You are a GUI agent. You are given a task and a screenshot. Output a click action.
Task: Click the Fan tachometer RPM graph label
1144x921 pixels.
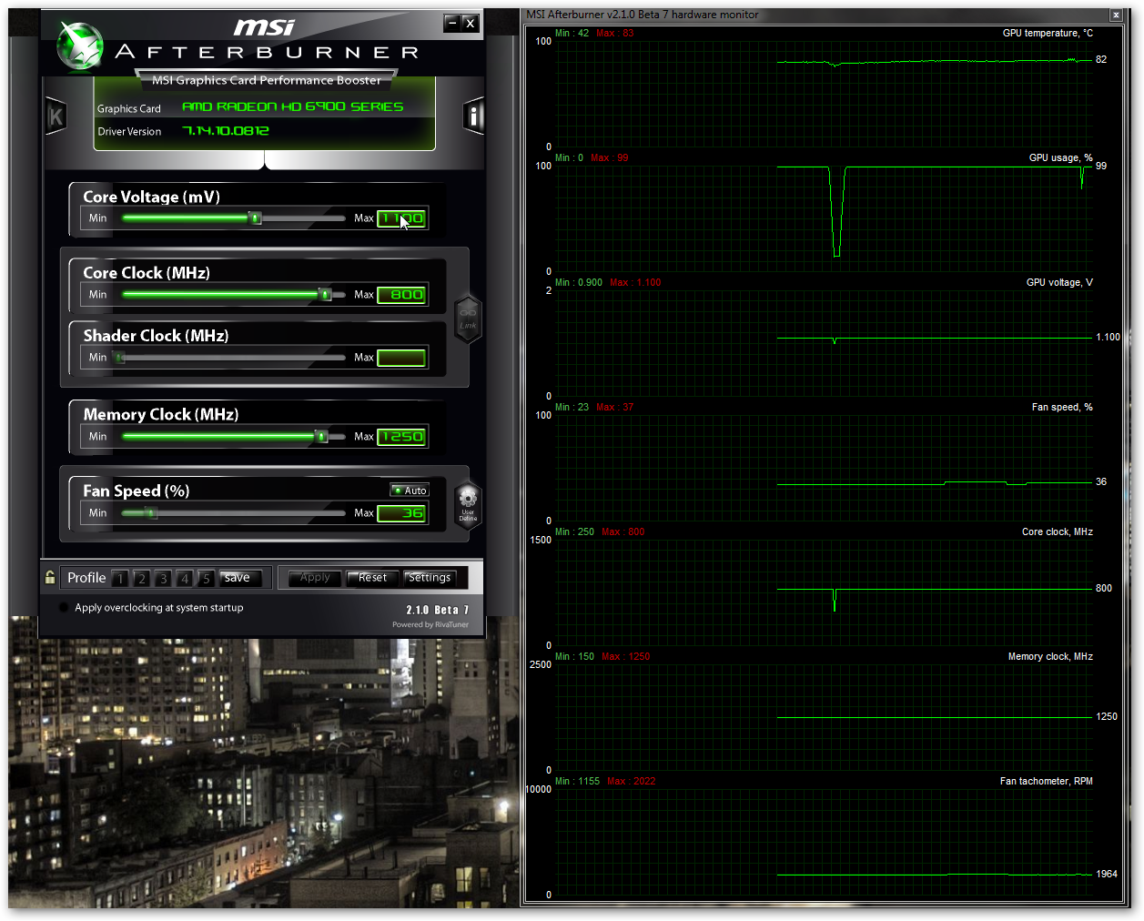[x=1046, y=781]
